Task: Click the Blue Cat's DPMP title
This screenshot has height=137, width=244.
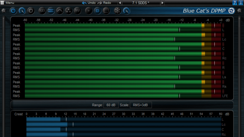Action: pos(204,11)
